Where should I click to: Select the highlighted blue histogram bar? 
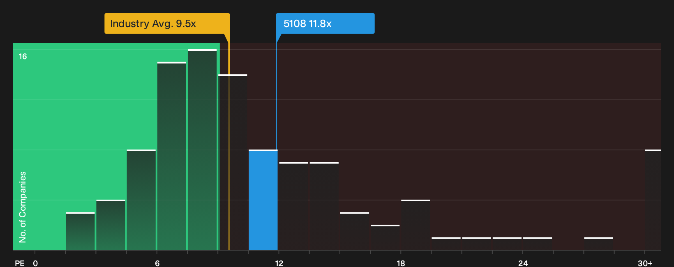pyautogui.click(x=263, y=200)
